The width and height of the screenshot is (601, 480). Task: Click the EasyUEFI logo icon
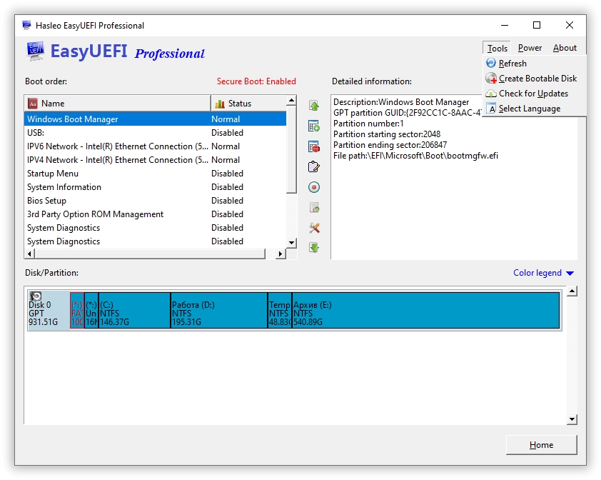click(x=35, y=51)
